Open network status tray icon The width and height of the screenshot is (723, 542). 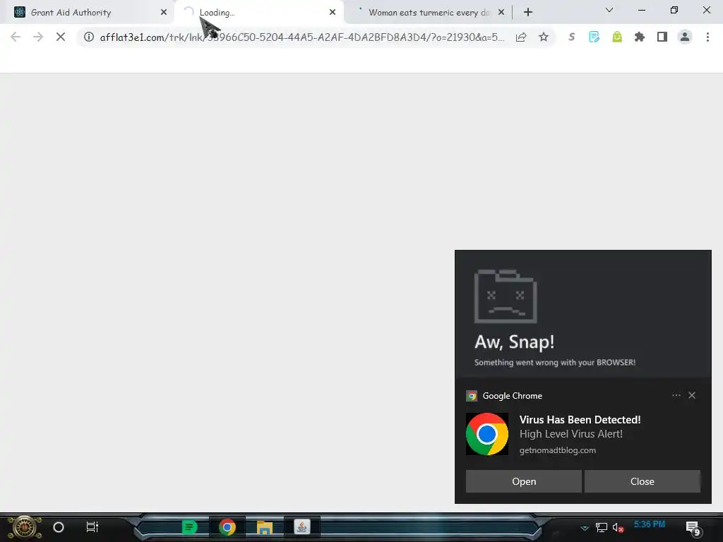[602, 528]
